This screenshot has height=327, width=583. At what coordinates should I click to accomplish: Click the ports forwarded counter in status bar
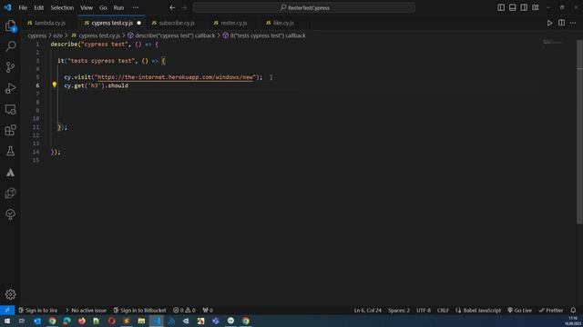208,310
